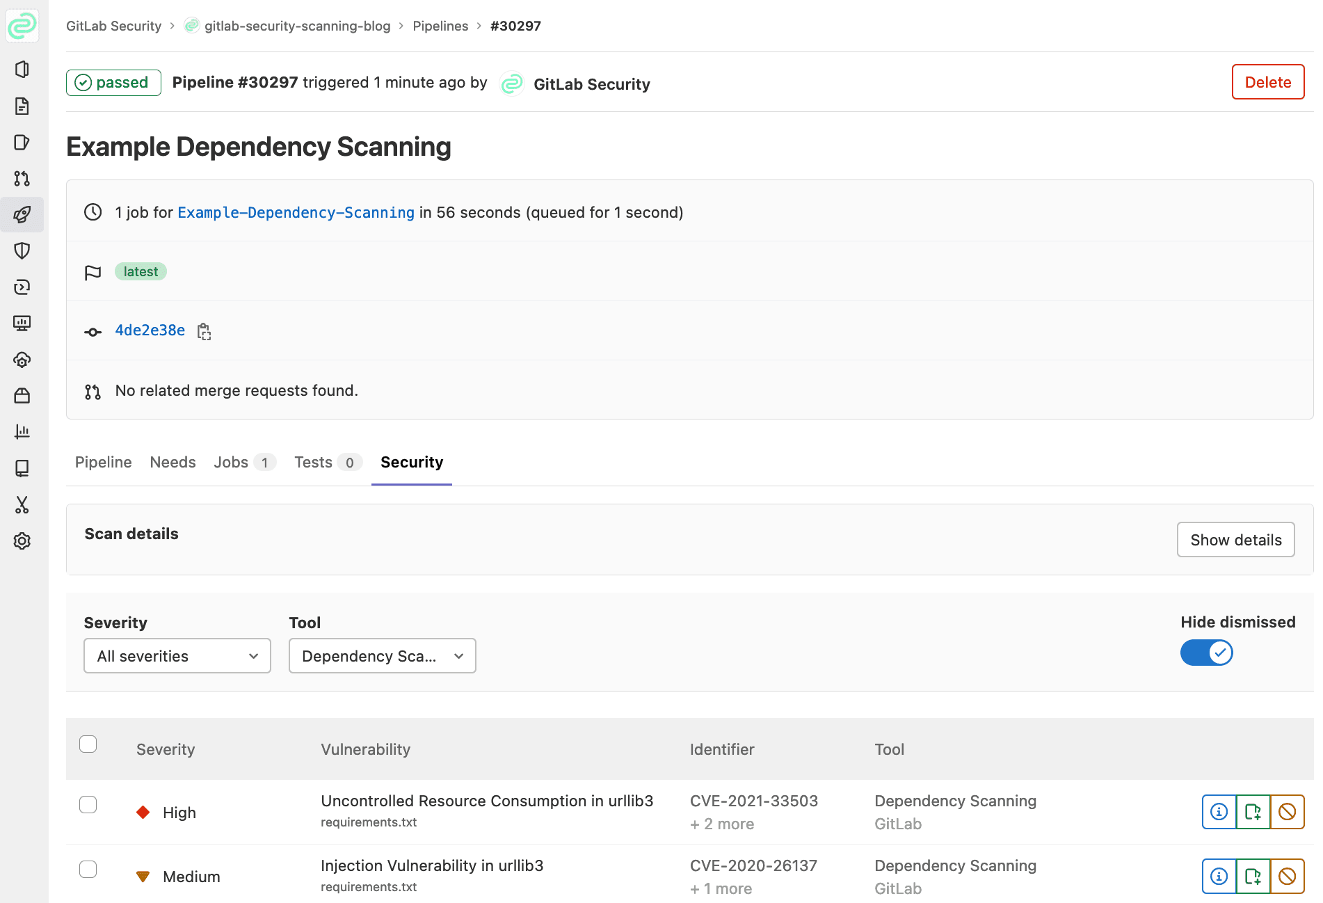
Task: Click Show details for scan
Action: [1235, 540]
